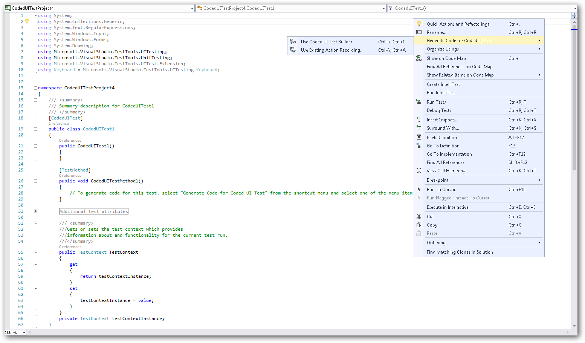
Task: Select Run IntelliTest
Action: click(x=479, y=92)
